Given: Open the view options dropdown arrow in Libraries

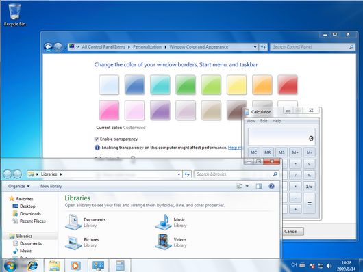Looking at the screenshot, I should 247,186.
